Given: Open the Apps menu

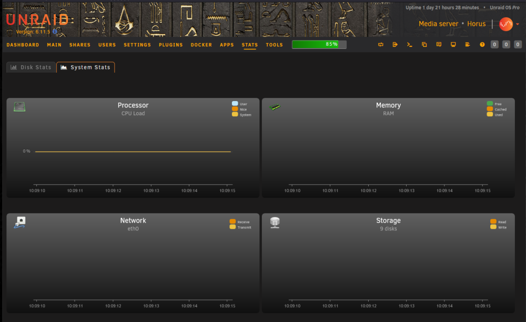Looking at the screenshot, I should [x=227, y=45].
